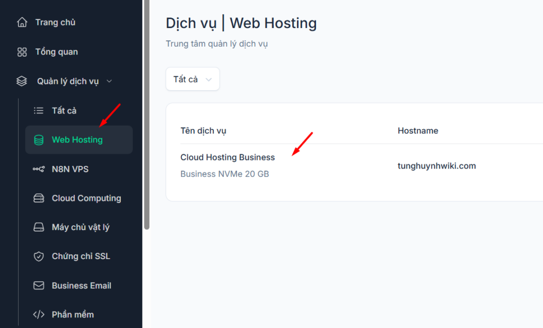Screen dimensions: 543x328
Task: Select the list icon next to Tất cả
Action: [x=39, y=111]
